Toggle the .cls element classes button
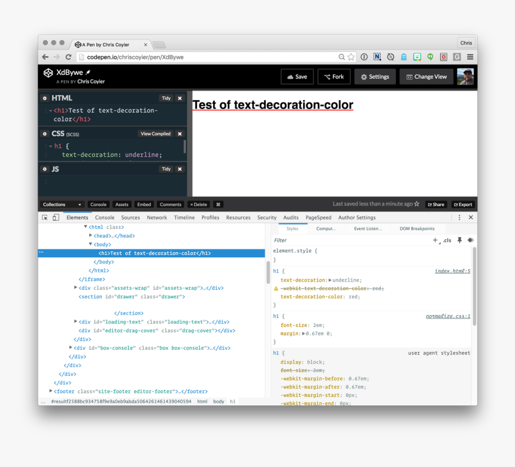 click(447, 240)
